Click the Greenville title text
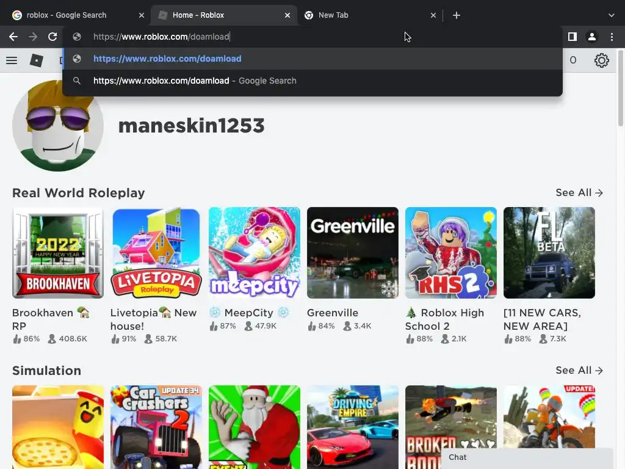This screenshot has width=625, height=469. pos(333,313)
